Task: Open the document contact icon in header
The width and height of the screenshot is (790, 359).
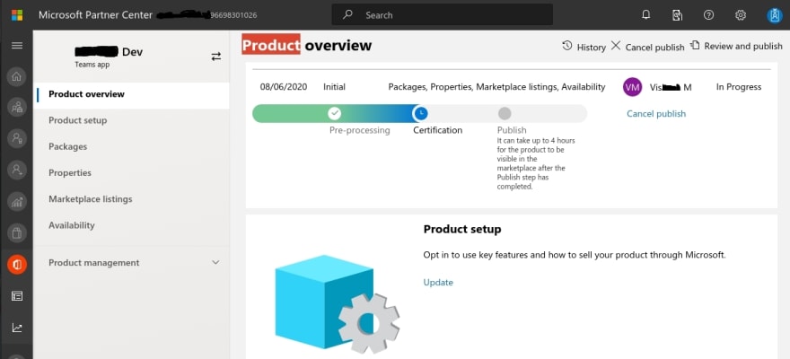Action: click(677, 15)
